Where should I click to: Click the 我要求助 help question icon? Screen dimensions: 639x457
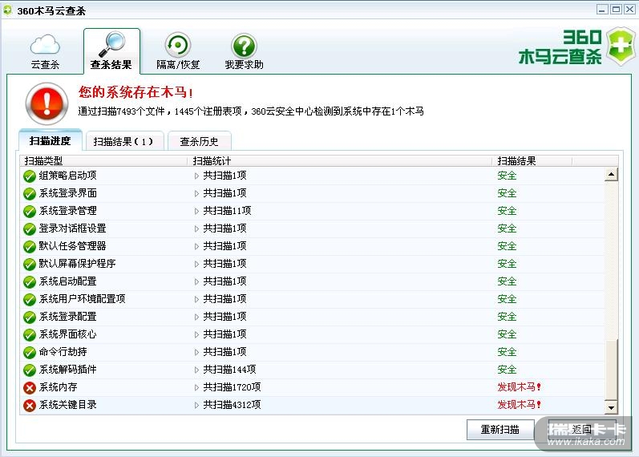tap(244, 45)
